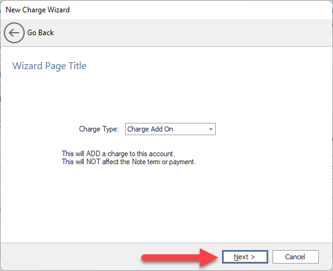
Task: Cancel the New Charge Wizard
Action: (295, 257)
